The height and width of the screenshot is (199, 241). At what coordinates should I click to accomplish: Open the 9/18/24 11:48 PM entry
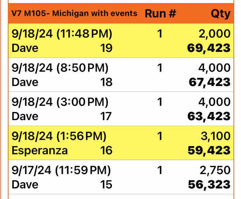[62, 34]
